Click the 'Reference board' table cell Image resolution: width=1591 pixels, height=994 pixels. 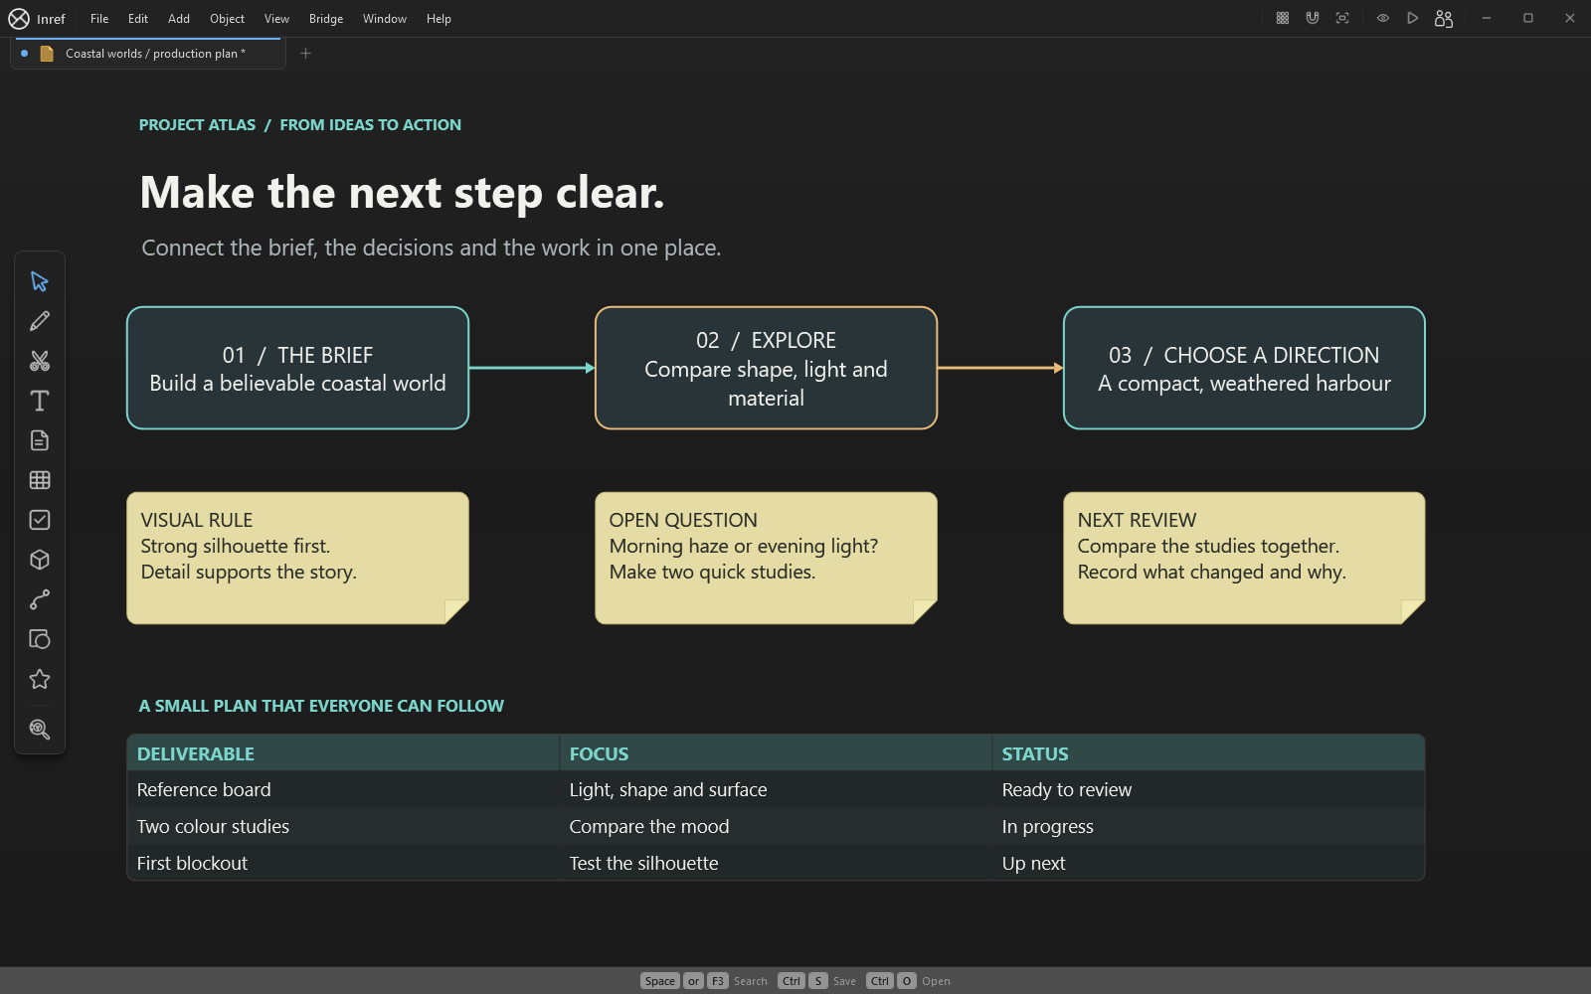click(x=343, y=789)
